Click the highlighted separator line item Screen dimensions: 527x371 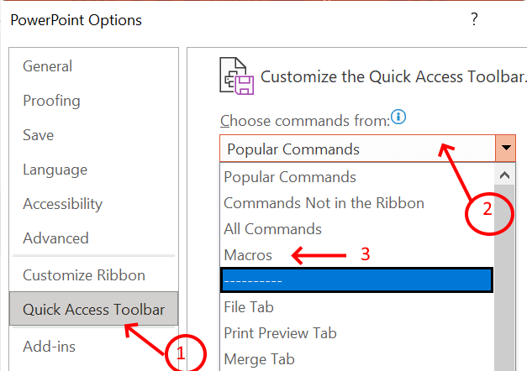(x=356, y=280)
